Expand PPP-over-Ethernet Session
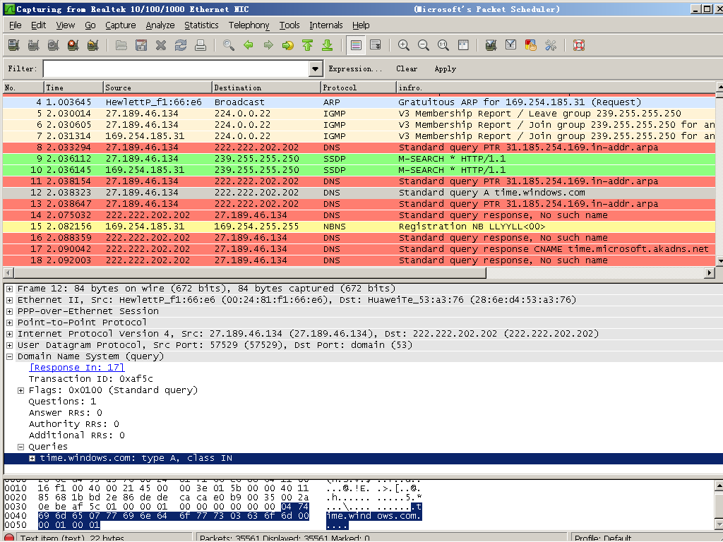Screen dimensions: 723x542 pyautogui.click(x=9, y=311)
